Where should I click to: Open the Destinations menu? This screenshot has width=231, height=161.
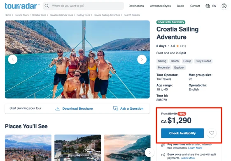pos(136,6)
